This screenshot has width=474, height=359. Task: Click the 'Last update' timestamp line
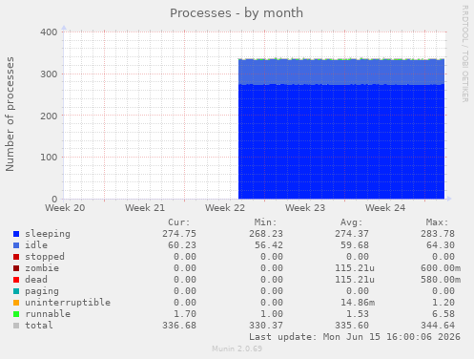pyautogui.click(x=355, y=337)
